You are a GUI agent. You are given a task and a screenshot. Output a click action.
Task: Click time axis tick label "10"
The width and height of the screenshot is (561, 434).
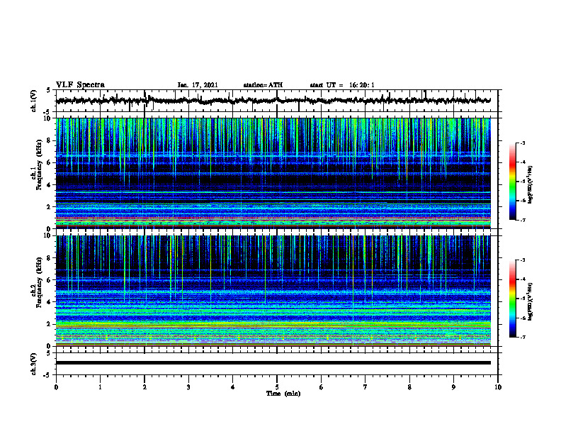498,387
